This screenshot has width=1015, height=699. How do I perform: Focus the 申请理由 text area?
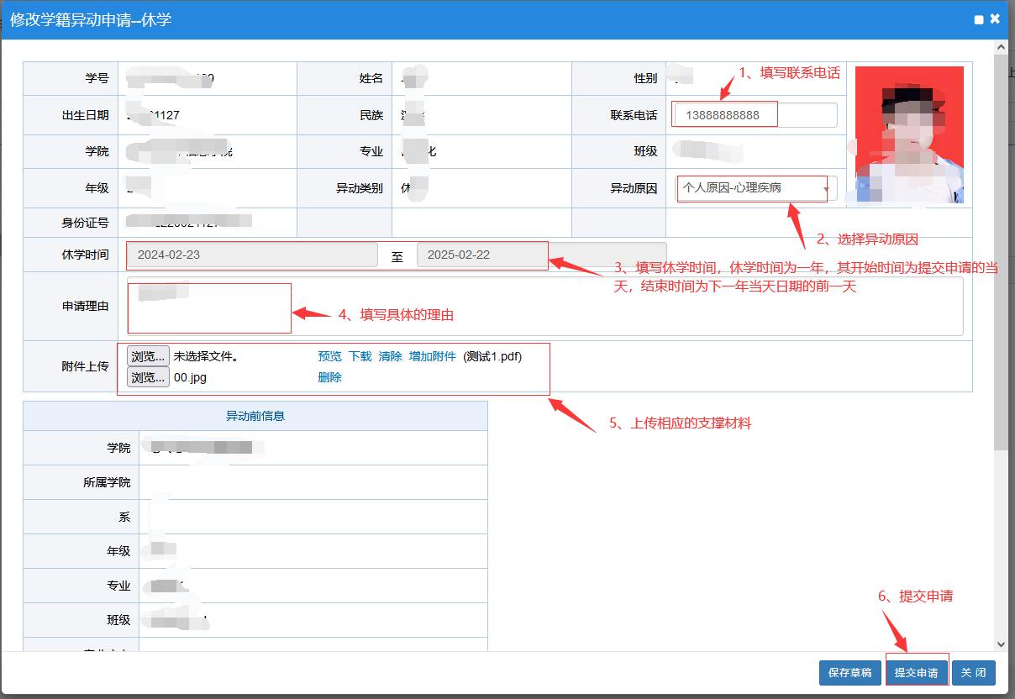pyautogui.click(x=544, y=307)
